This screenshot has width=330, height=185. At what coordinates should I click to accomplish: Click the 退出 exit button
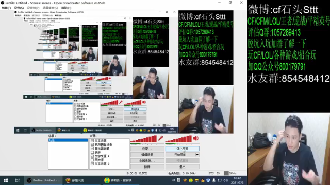click(182, 166)
